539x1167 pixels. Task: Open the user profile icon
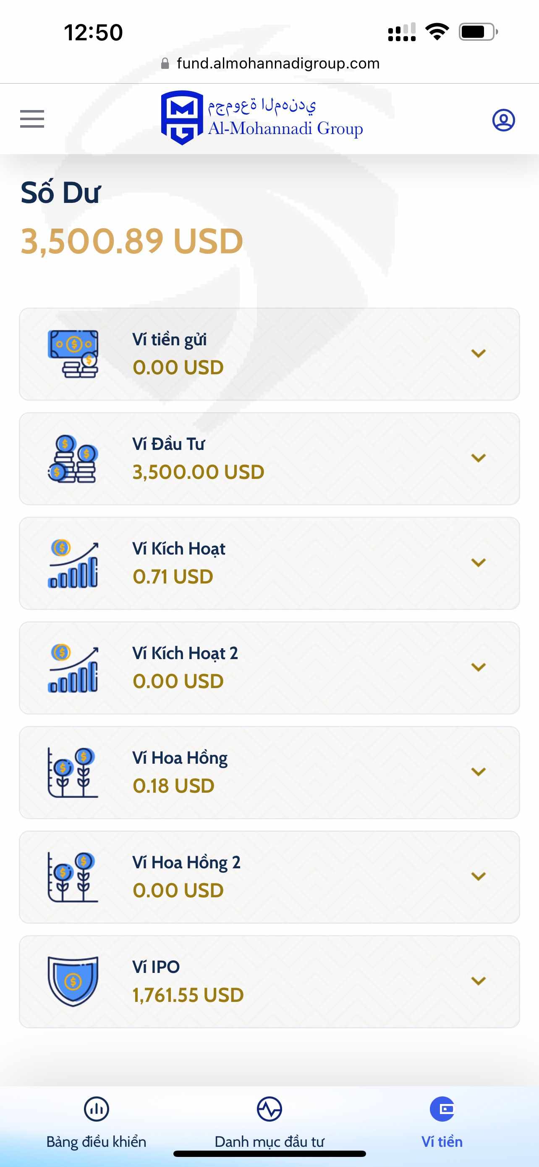point(503,120)
